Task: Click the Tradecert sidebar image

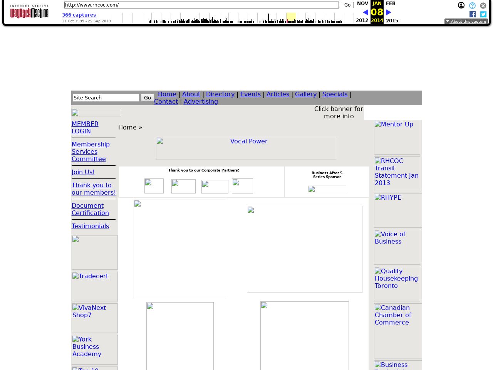Action: 94,286
